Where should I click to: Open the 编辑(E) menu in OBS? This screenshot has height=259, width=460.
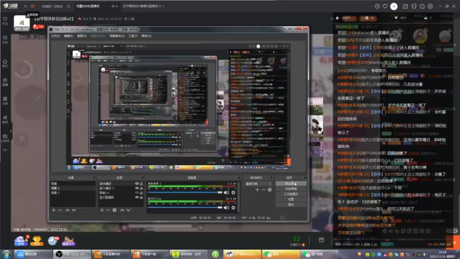[68, 36]
